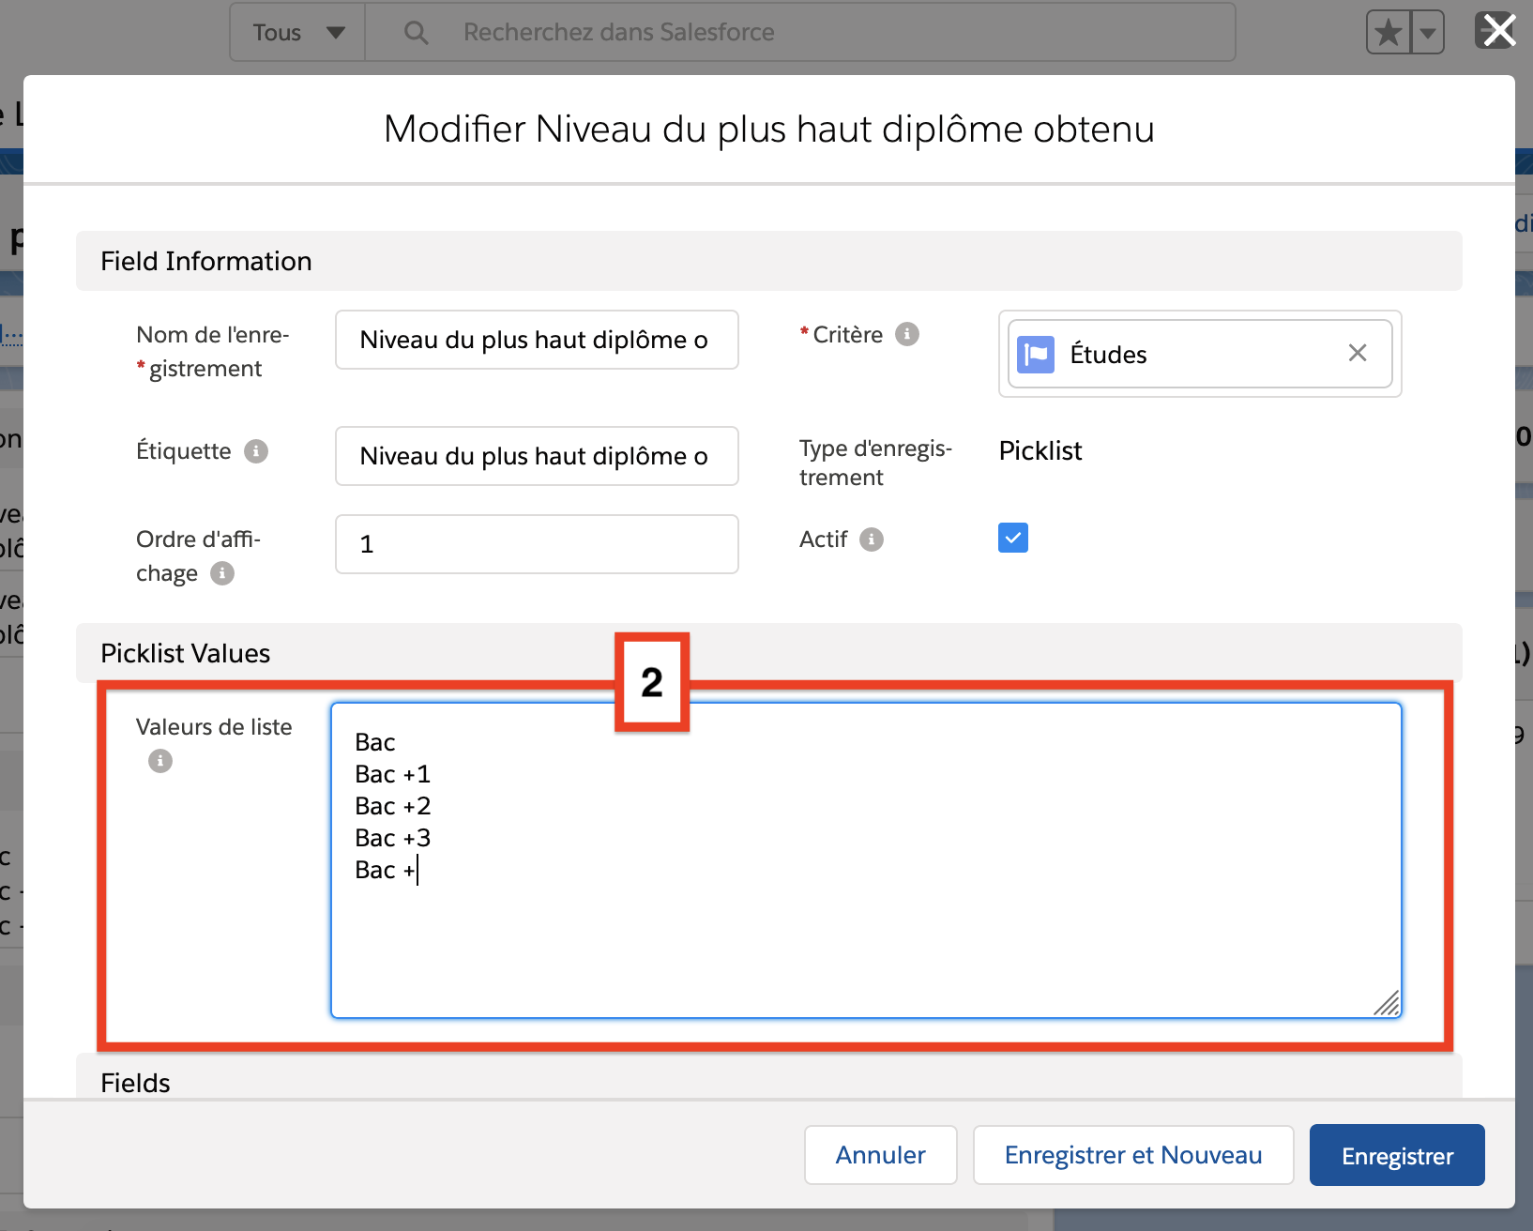Click Enregistrer et Nouveau button
Screen dimensions: 1533x1231
1132,1155
